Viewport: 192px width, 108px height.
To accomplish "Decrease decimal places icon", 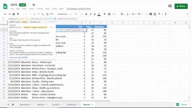I will coord(43,14).
